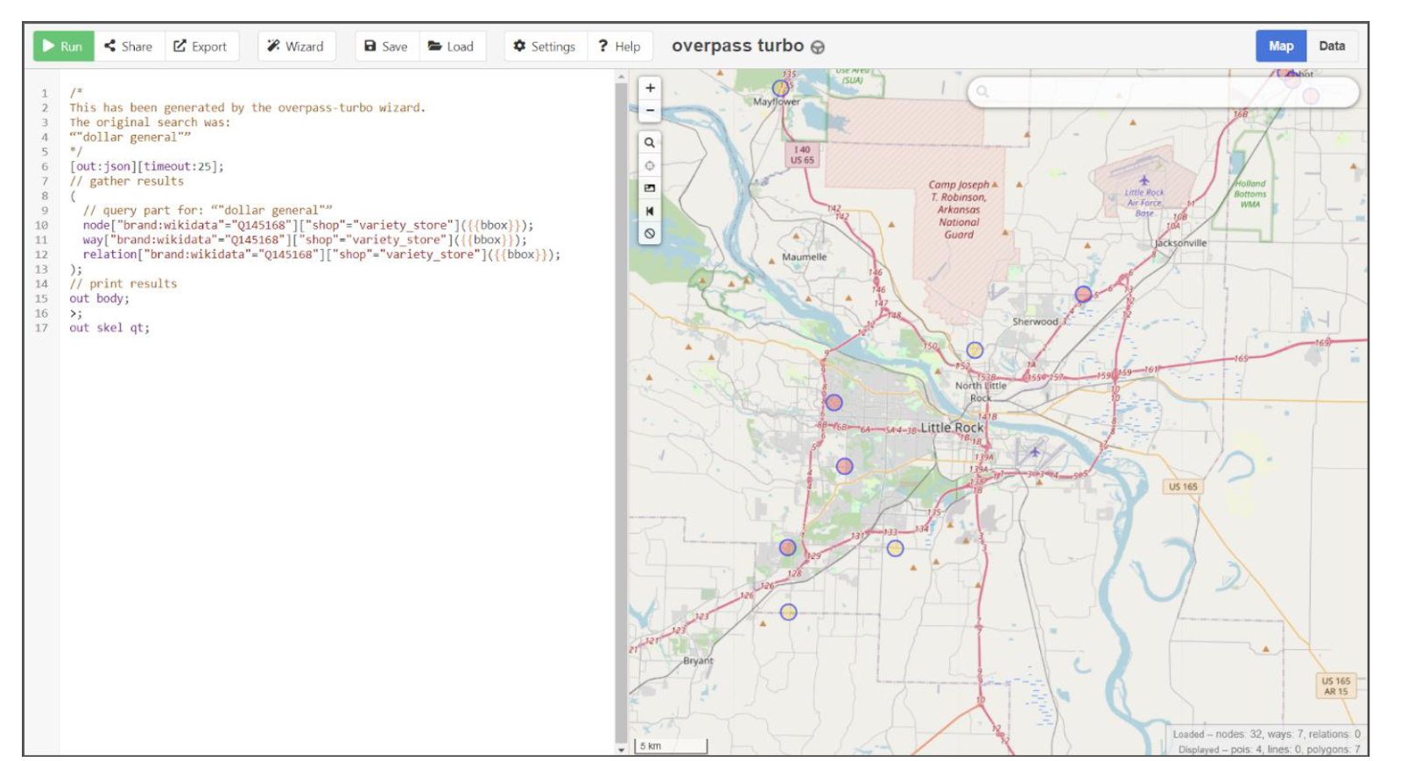The width and height of the screenshot is (1401, 761).
Task: Click the Maumelle map label
Action: [x=804, y=257]
